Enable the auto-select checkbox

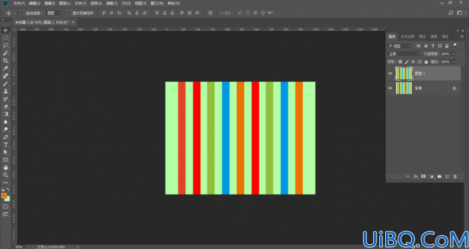[22, 13]
